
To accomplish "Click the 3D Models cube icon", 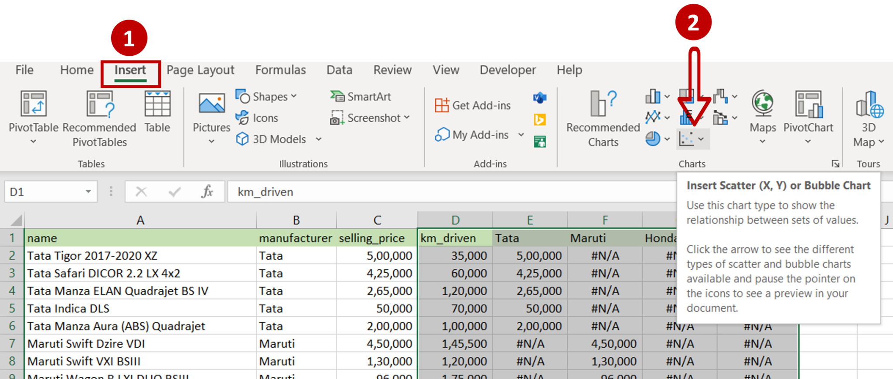I will [x=242, y=139].
